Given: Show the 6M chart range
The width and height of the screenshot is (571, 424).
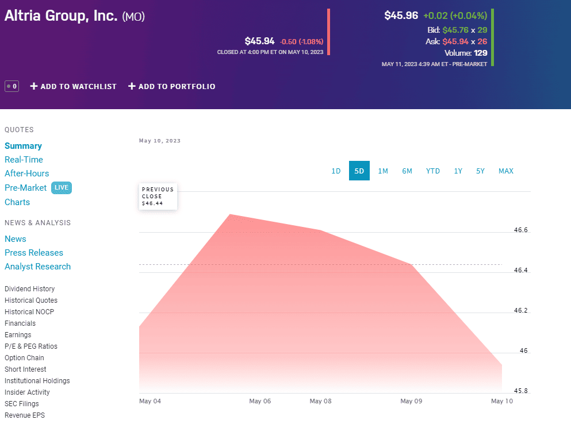Looking at the screenshot, I should pyautogui.click(x=407, y=171).
